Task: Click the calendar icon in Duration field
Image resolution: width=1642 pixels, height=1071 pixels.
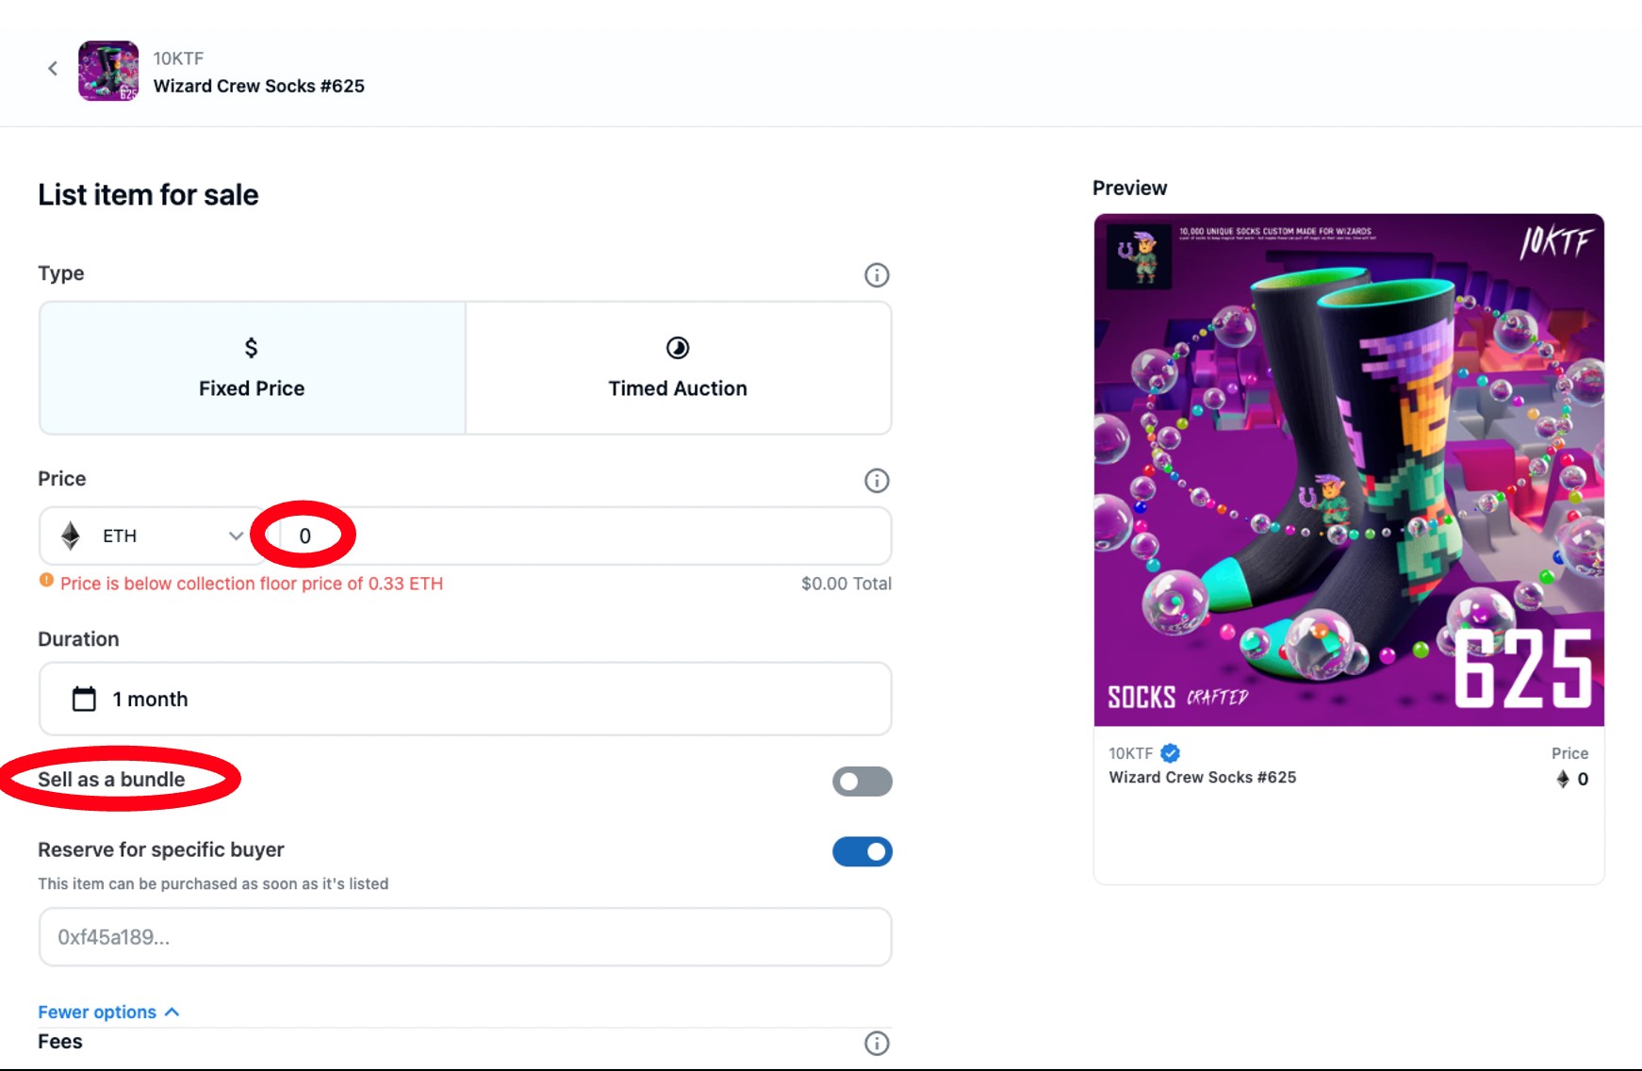Action: click(84, 699)
